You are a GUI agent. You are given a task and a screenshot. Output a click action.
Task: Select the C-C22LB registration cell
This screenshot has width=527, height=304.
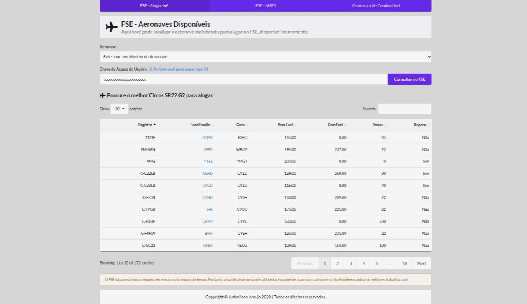pyautogui.click(x=148, y=174)
